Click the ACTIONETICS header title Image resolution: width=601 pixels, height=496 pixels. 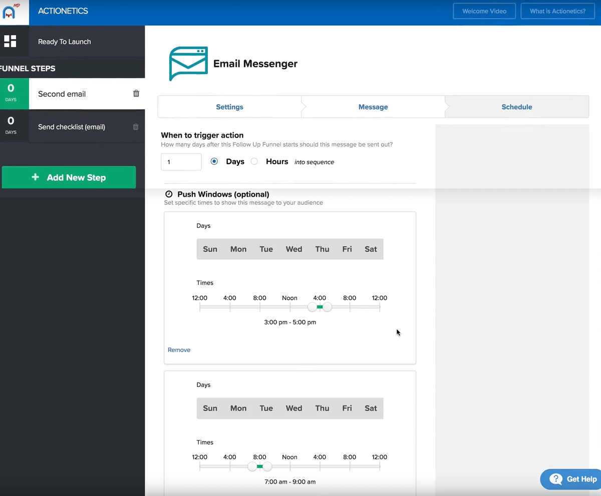click(x=63, y=11)
